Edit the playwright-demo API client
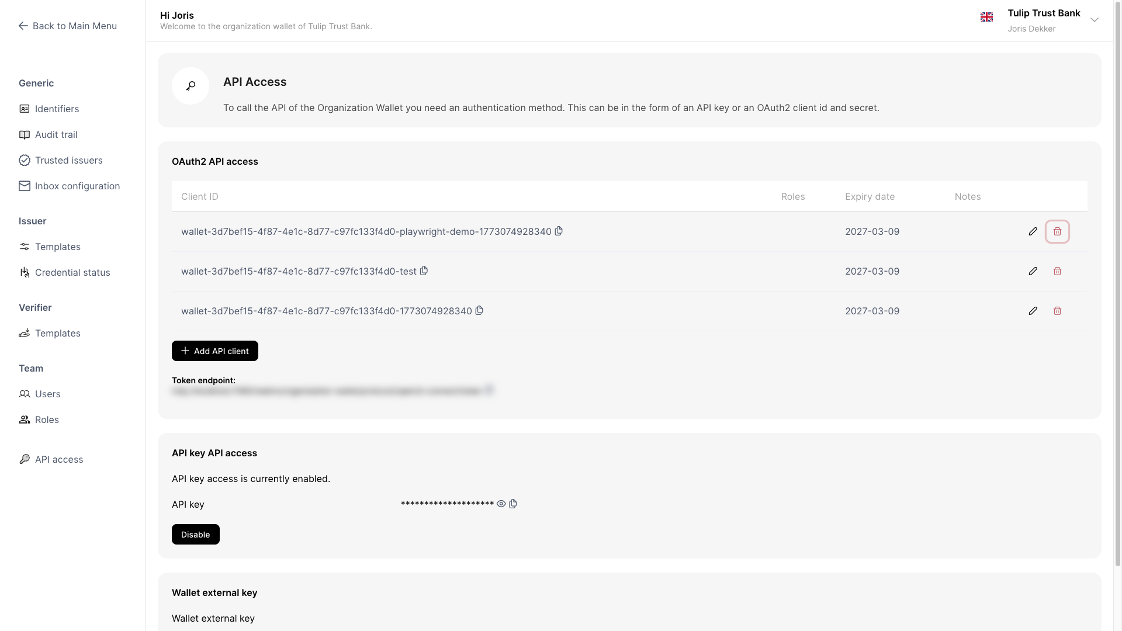 1033,231
